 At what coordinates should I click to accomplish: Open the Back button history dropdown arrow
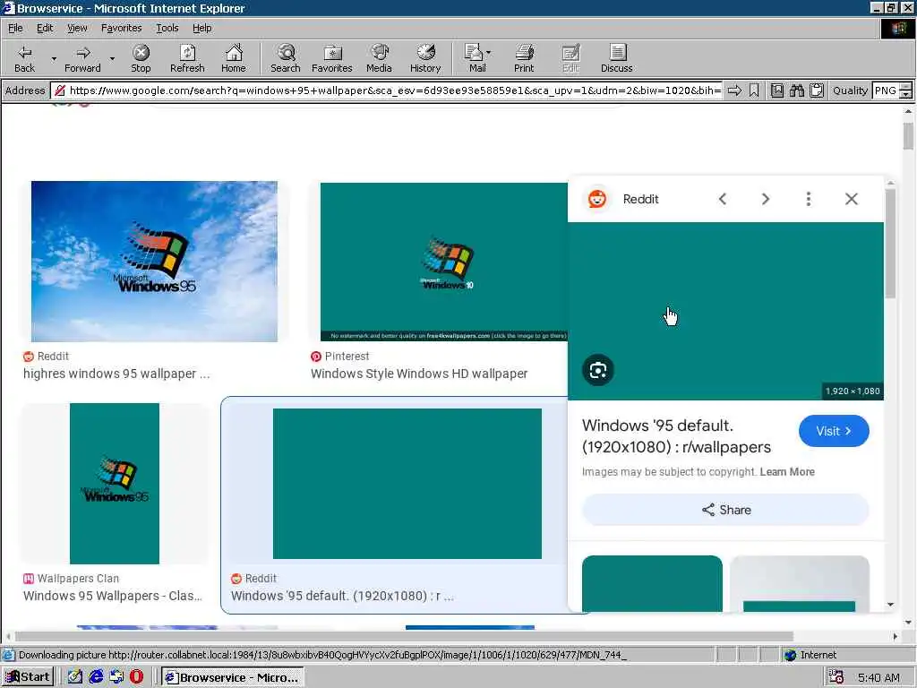click(x=54, y=58)
